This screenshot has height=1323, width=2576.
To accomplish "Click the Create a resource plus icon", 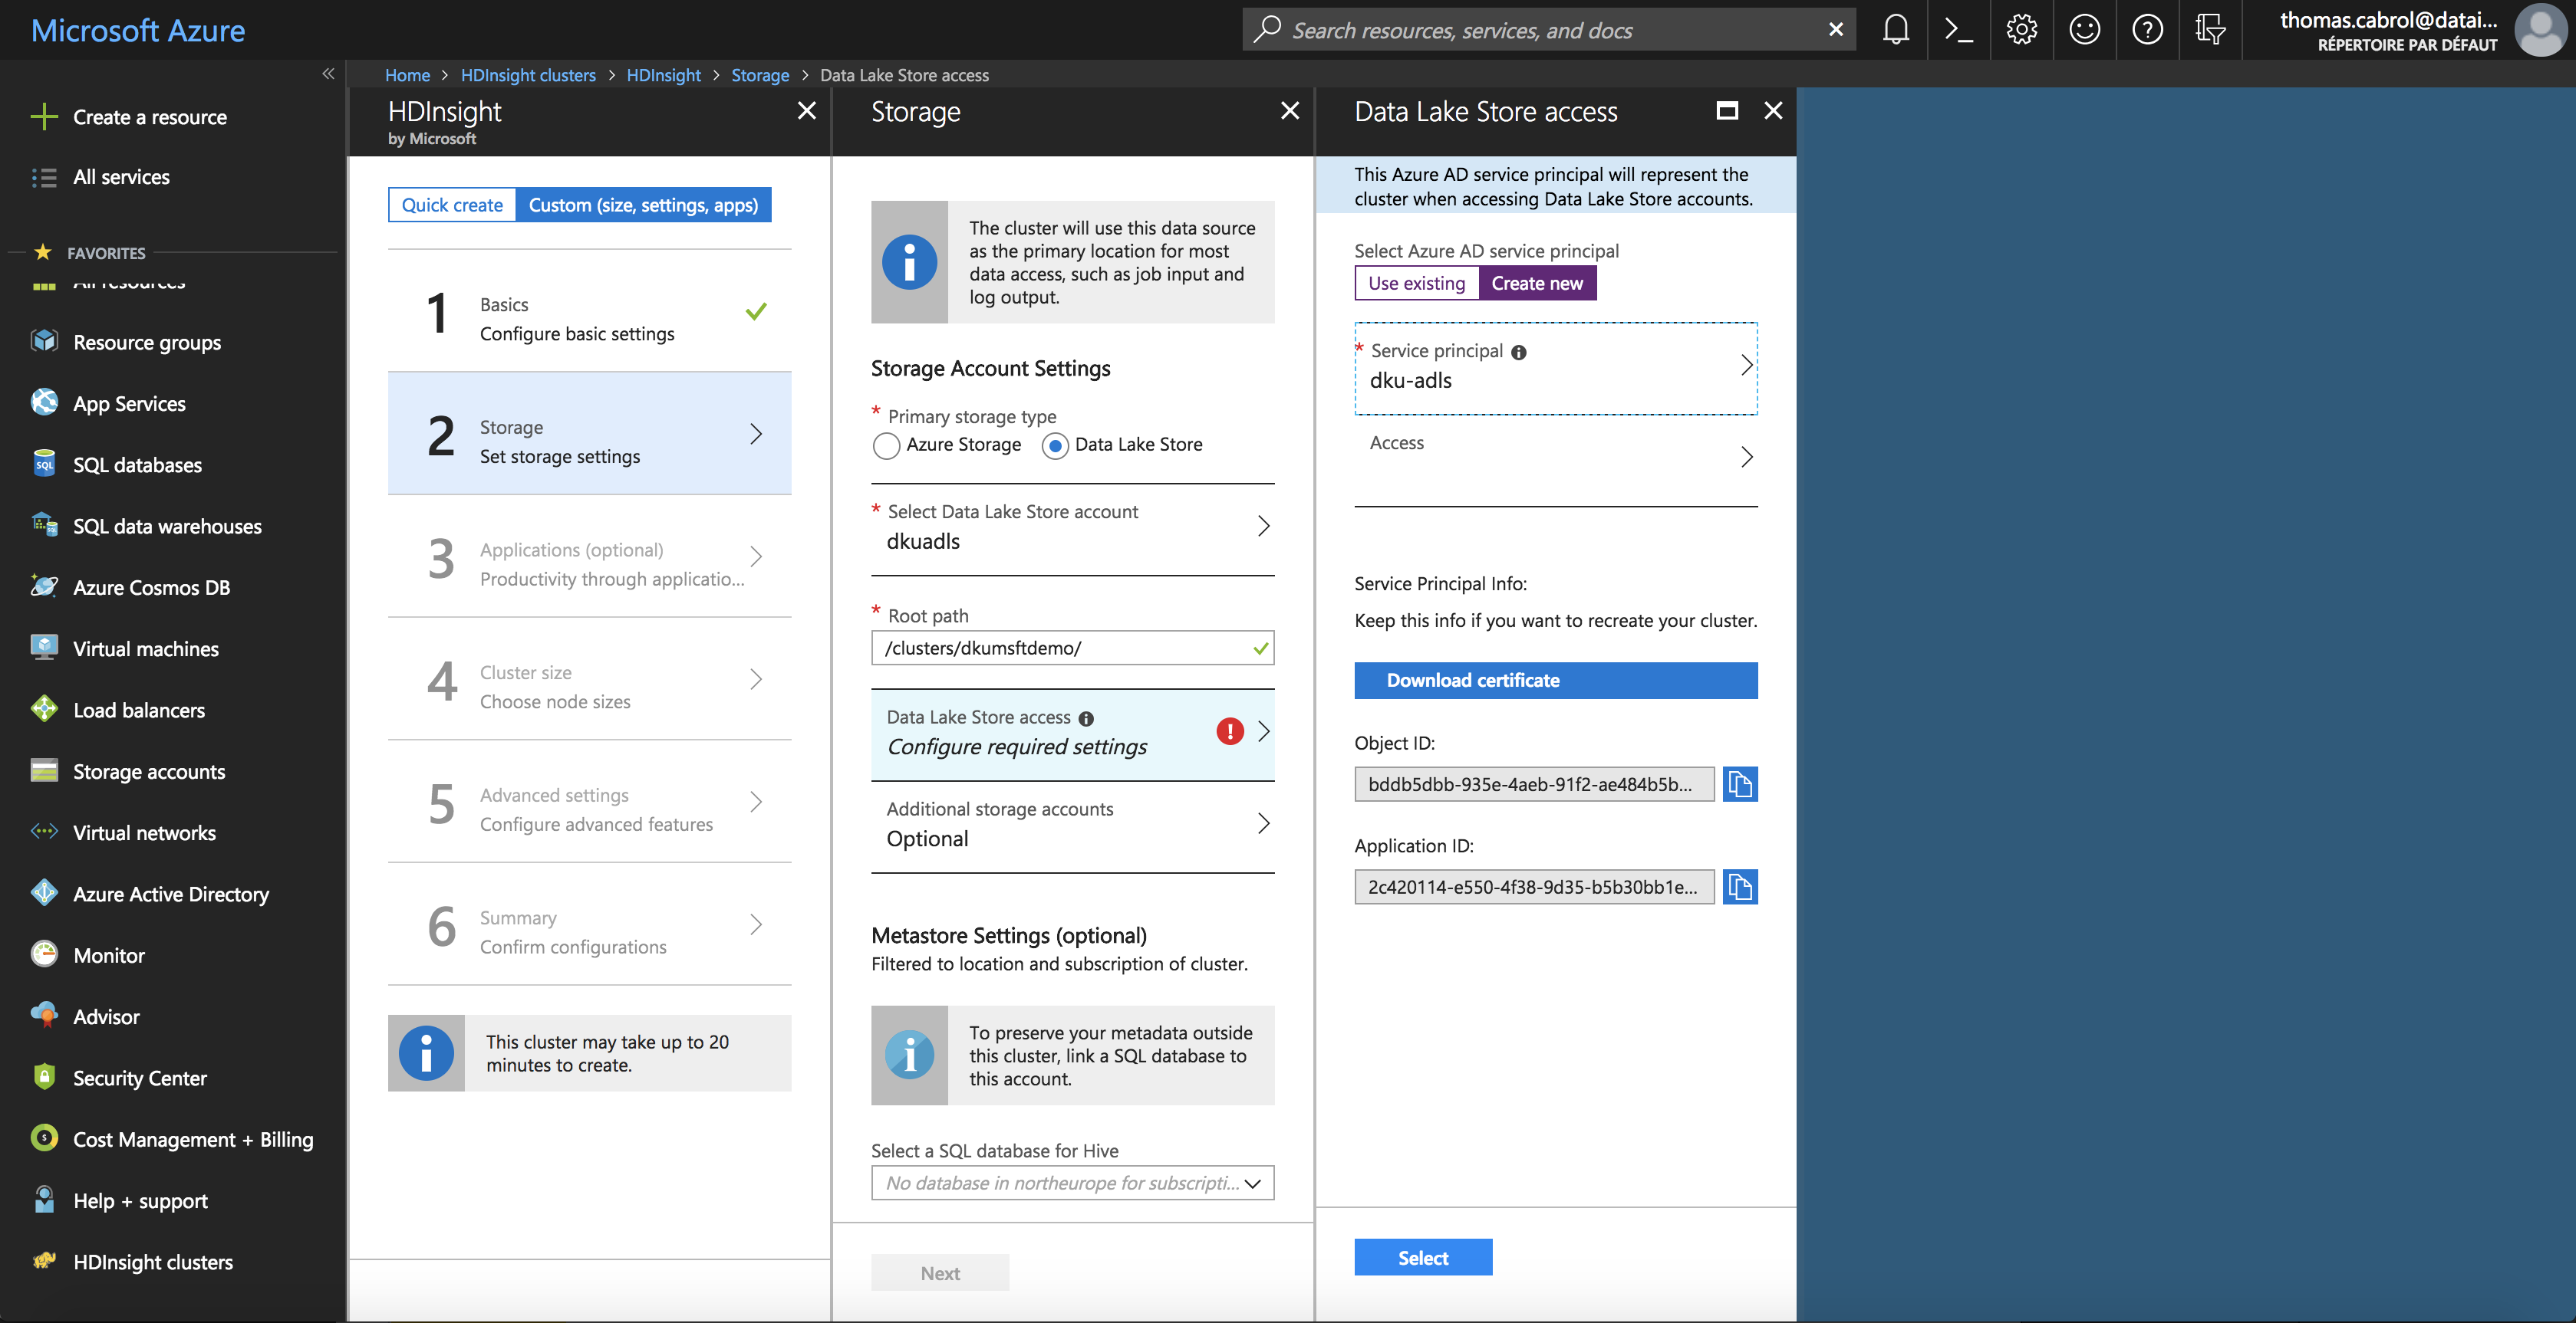I will (x=44, y=117).
